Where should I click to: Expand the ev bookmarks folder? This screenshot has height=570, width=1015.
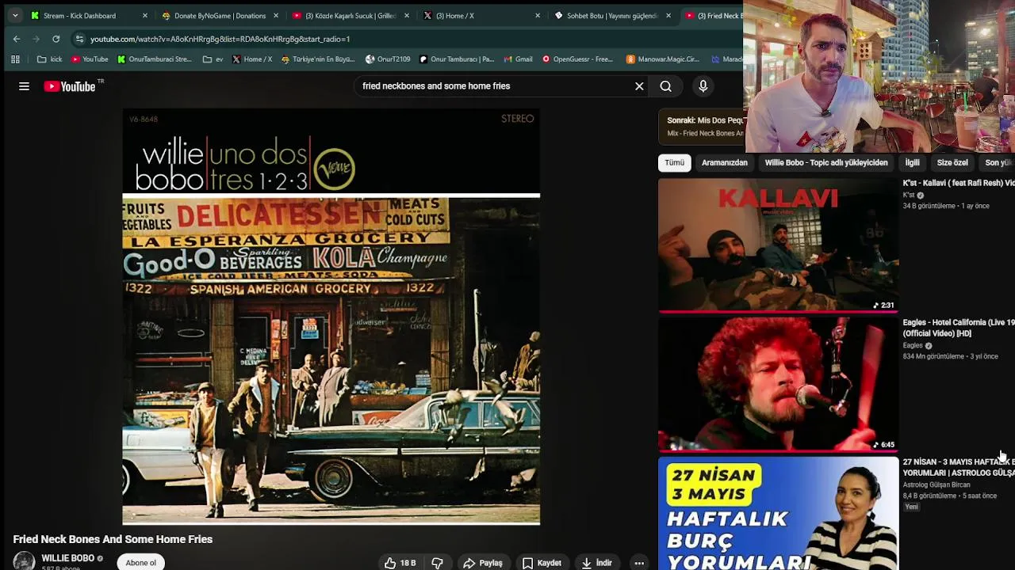click(x=213, y=59)
